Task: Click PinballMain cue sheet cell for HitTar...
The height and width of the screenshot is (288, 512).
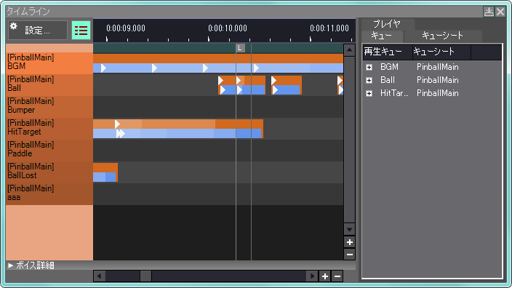Action: [438, 93]
